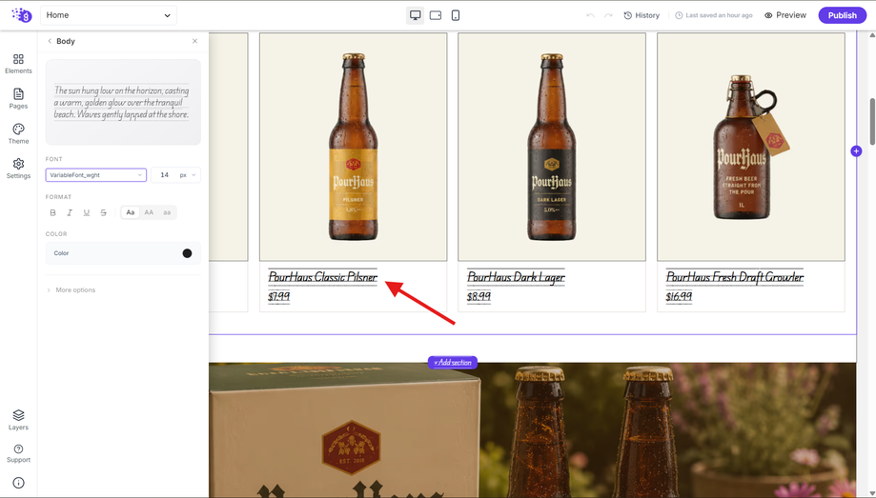Screen dimensions: 876x498
Task: Click the $16.99 price text
Action: click(x=679, y=296)
